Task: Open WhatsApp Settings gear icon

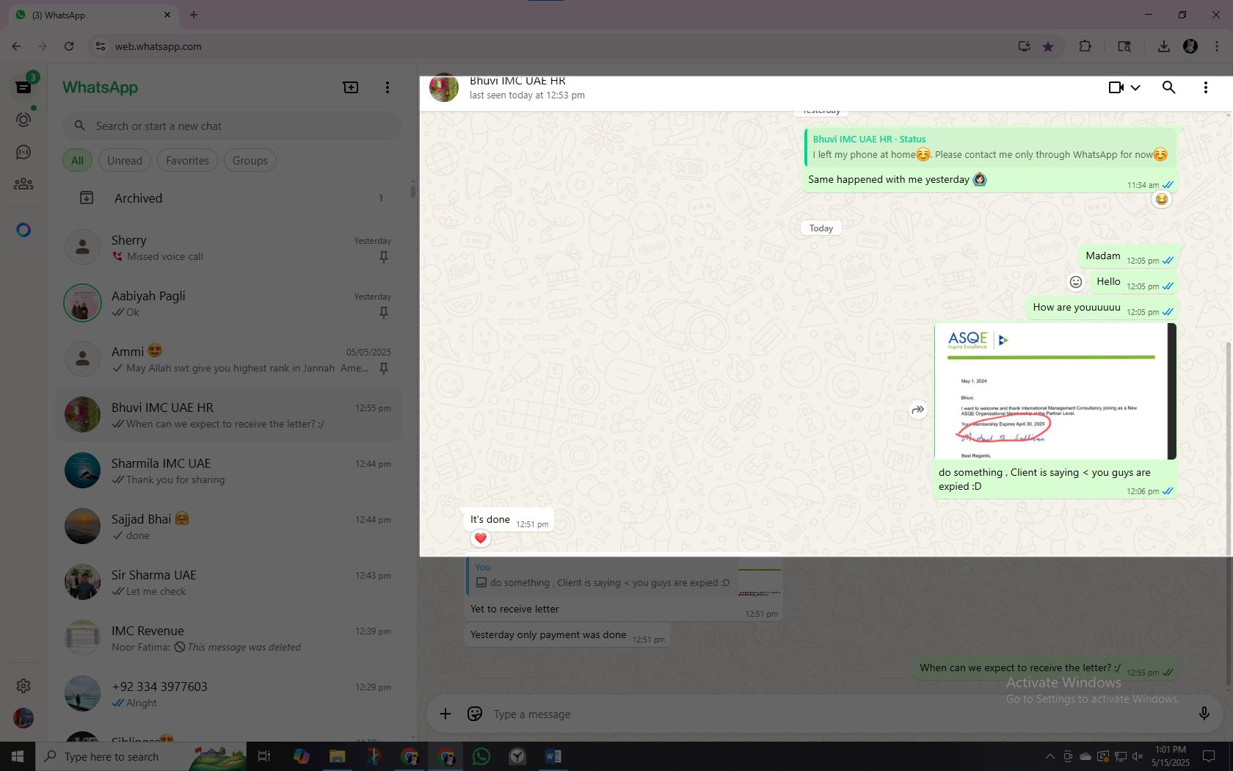Action: tap(23, 685)
